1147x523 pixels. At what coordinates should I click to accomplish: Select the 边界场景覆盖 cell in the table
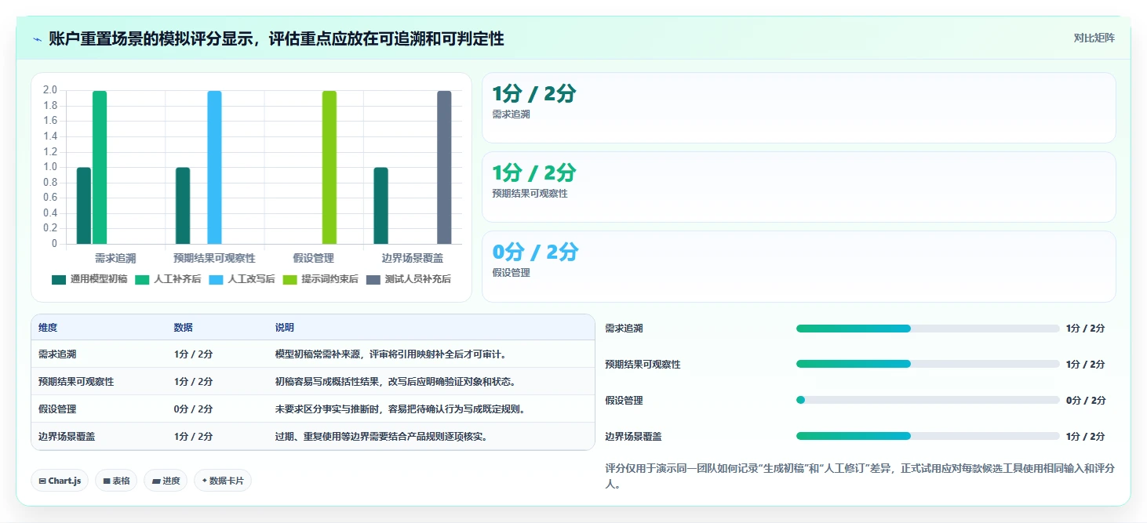(67, 437)
